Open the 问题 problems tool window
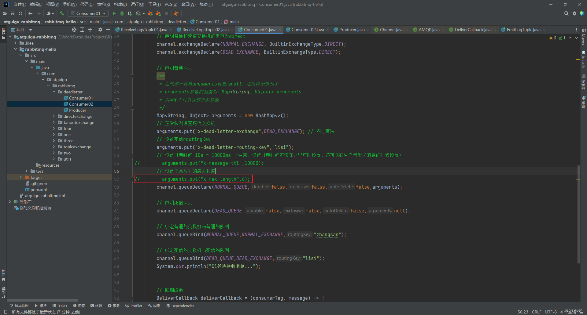 pyautogui.click(x=79, y=306)
